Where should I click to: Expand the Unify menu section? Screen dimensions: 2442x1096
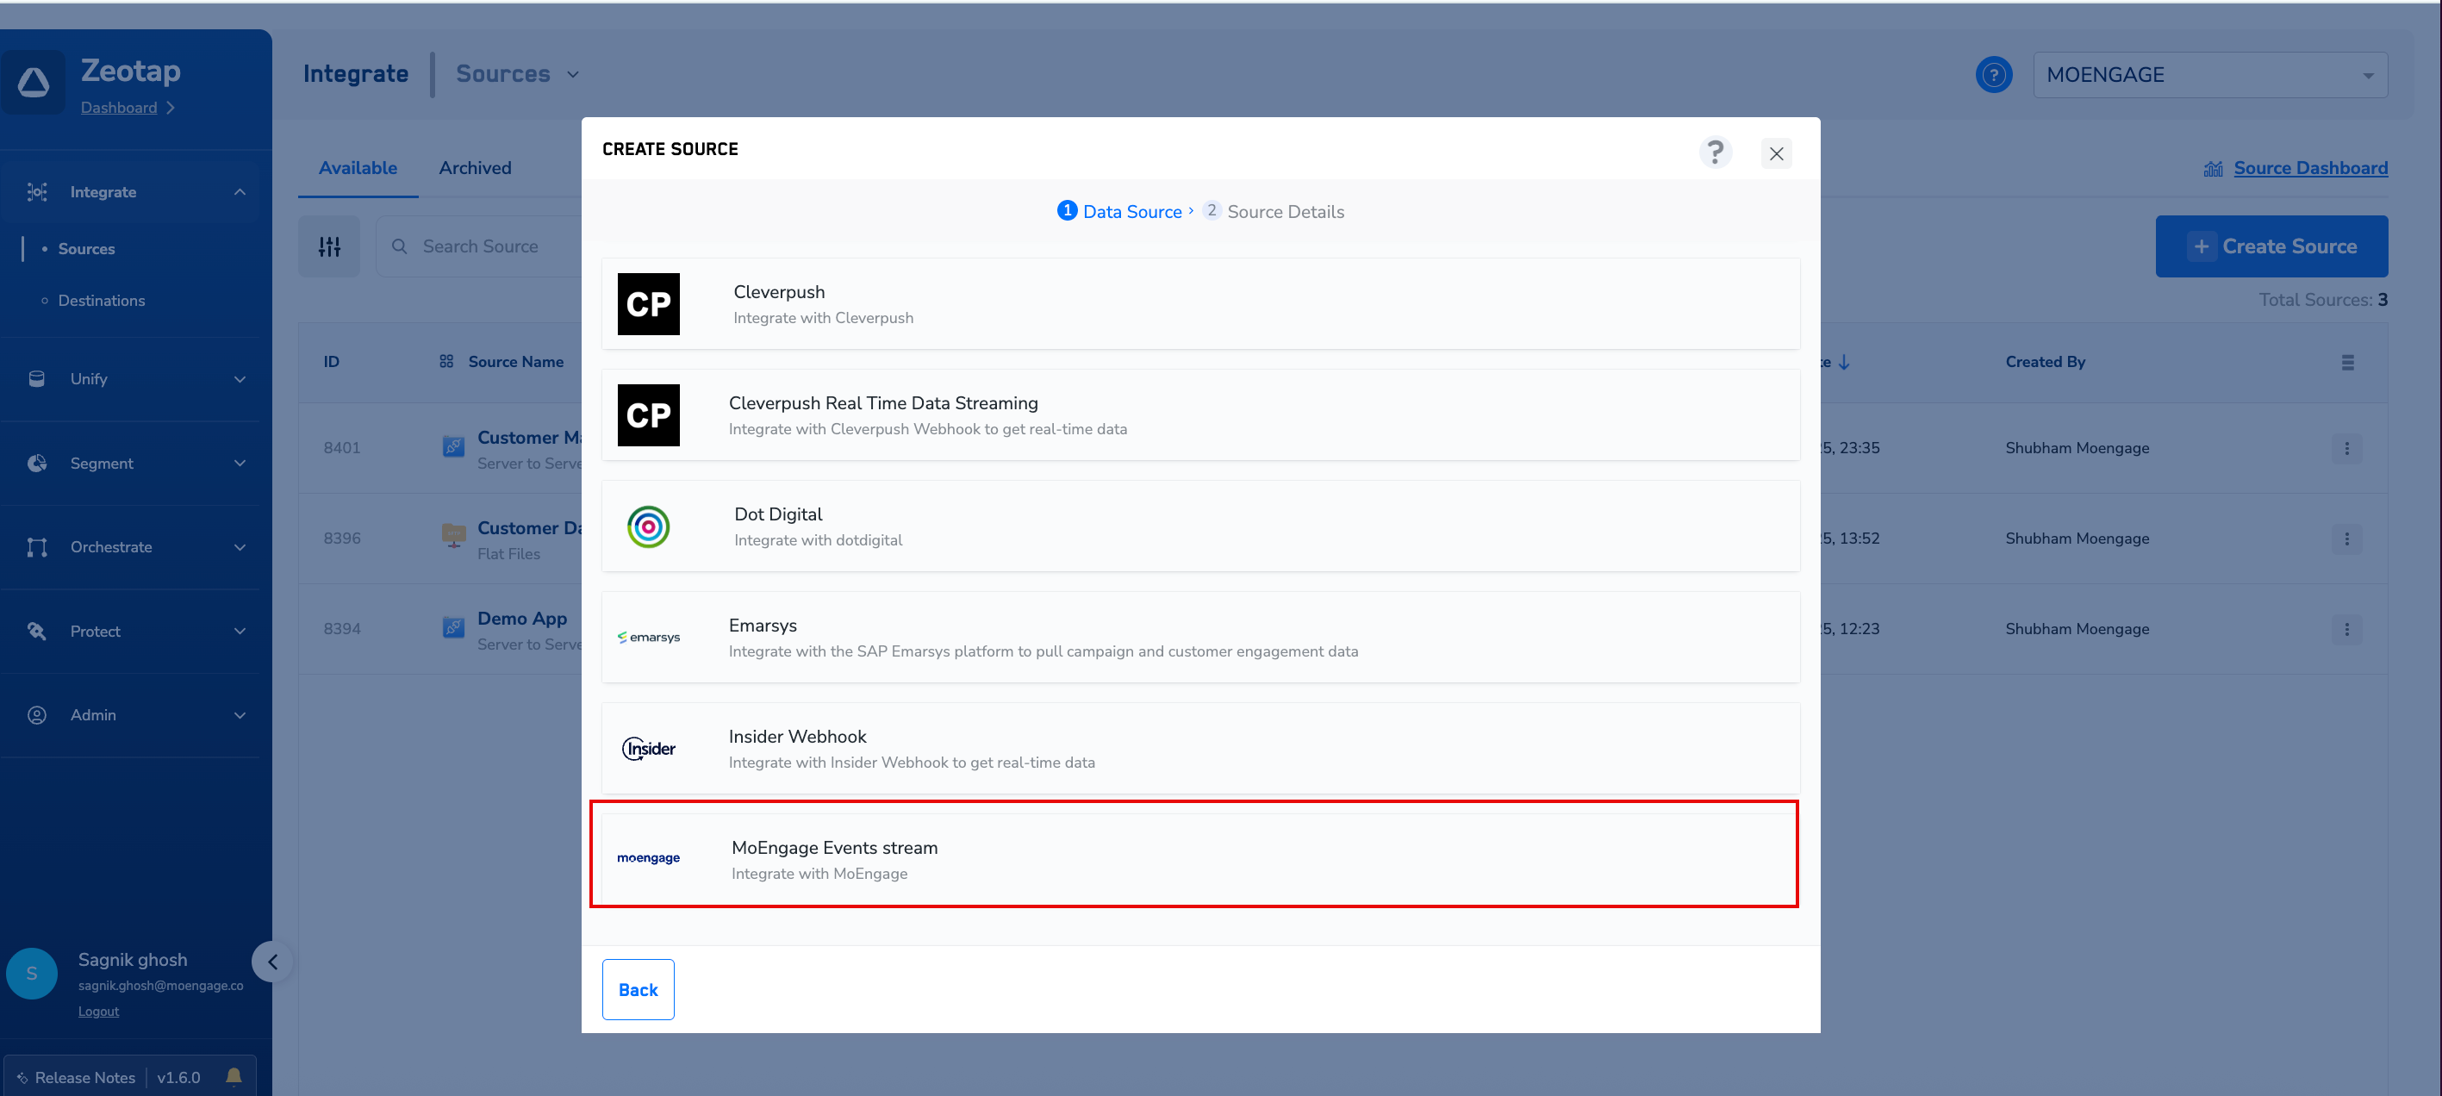pos(240,379)
